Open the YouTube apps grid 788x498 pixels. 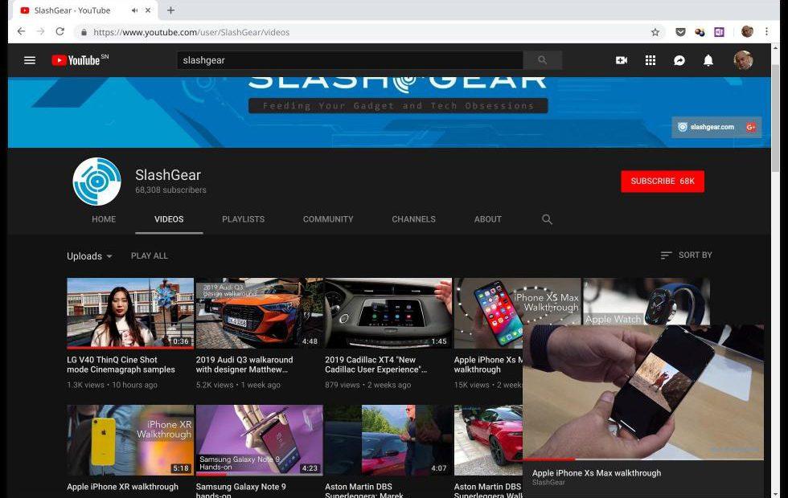click(651, 60)
